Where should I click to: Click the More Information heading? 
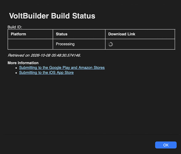tap(23, 63)
